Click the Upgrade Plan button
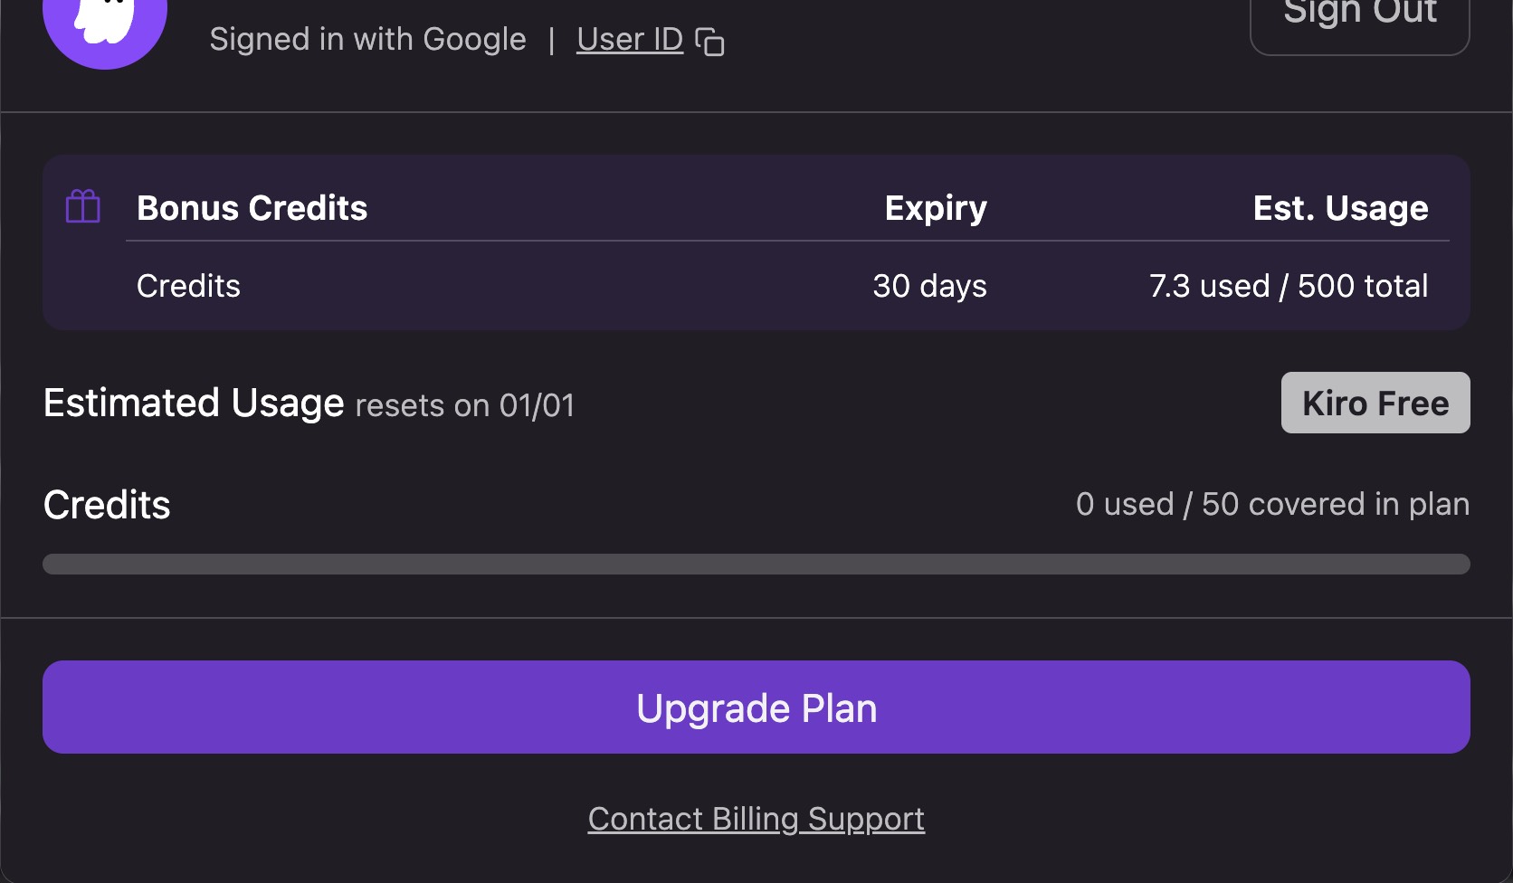Viewport: 1513px width, 883px height. point(756,707)
